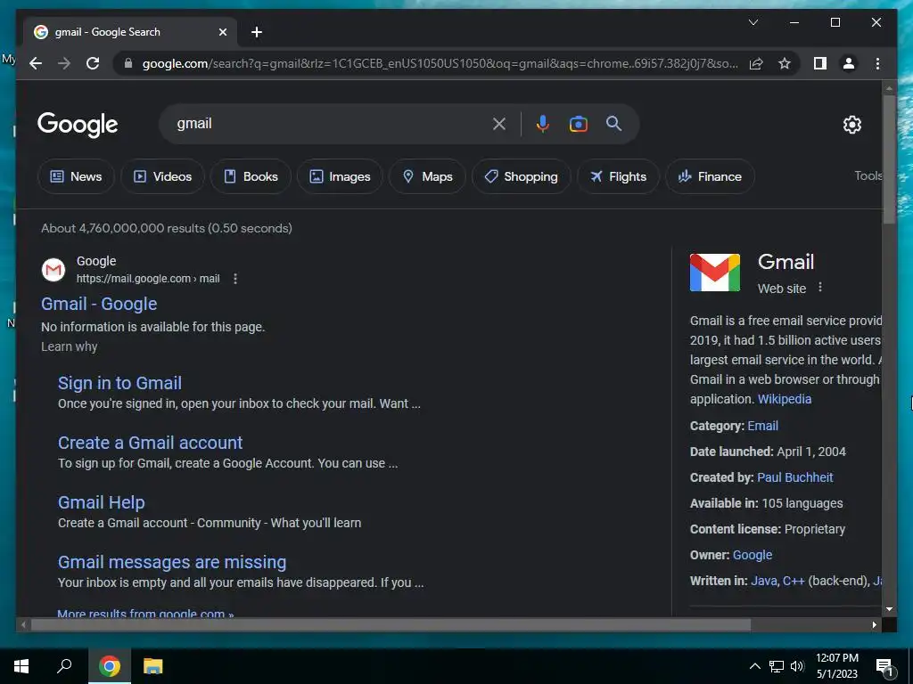Open File Explorer from taskbar
Screen dimensions: 913x684
click(153, 666)
